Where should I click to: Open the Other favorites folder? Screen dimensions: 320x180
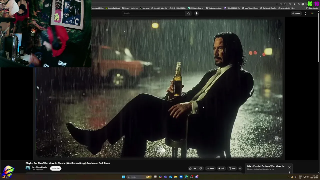[312, 8]
